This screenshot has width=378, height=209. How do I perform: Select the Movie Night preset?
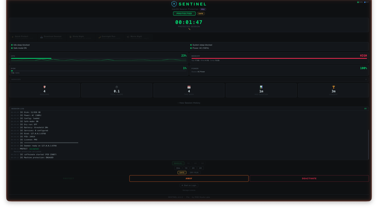click(138, 37)
